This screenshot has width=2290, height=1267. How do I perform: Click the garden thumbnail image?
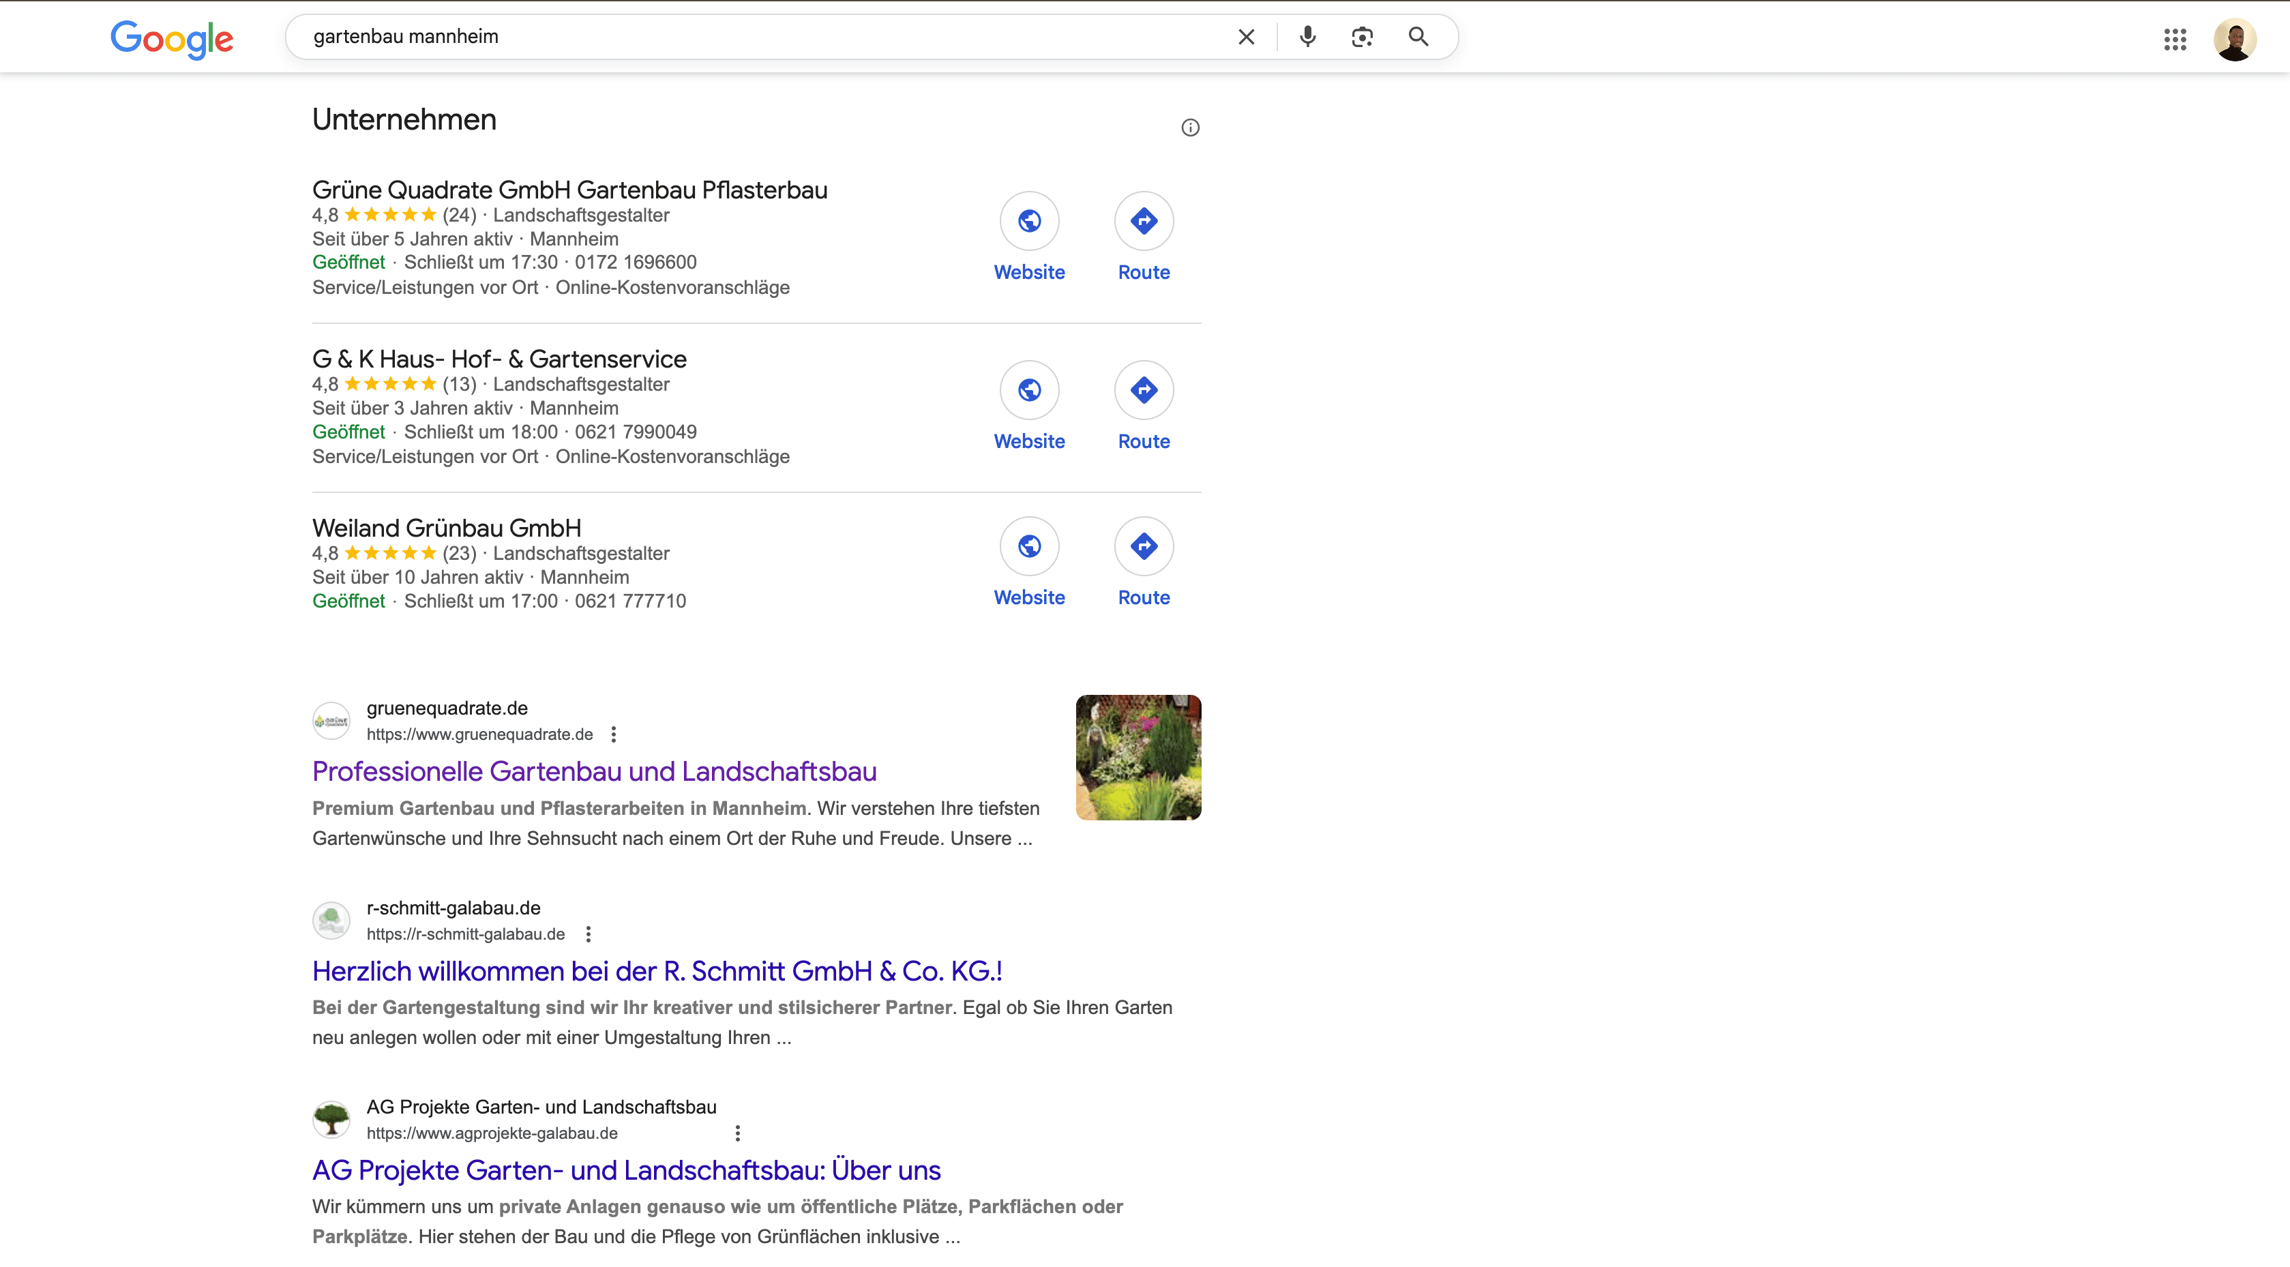[x=1138, y=758]
